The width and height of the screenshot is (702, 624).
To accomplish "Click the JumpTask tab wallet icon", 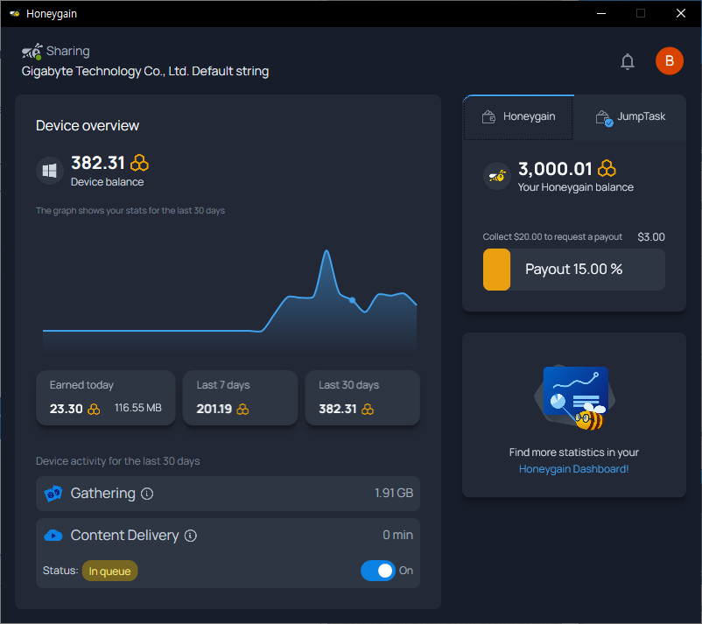I will 604,118.
